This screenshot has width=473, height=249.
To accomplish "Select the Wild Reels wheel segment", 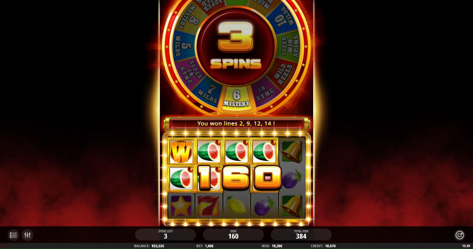I will click(x=283, y=74).
